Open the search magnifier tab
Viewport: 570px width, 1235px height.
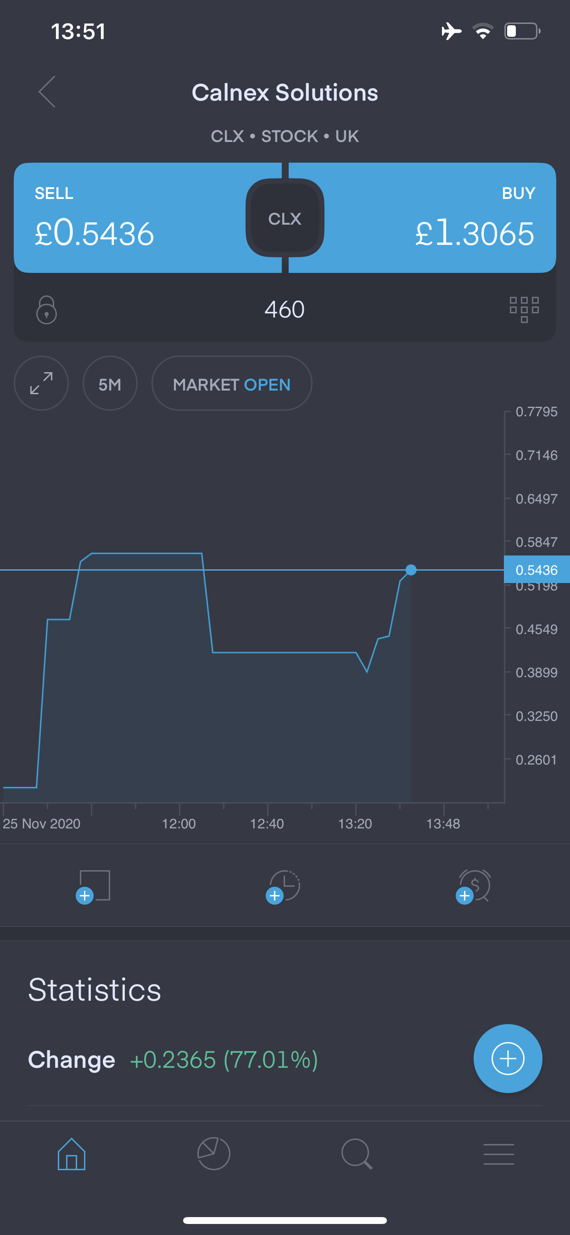357,1154
